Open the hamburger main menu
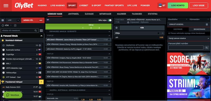Viewport: 211px width, 101px height. point(6,5)
